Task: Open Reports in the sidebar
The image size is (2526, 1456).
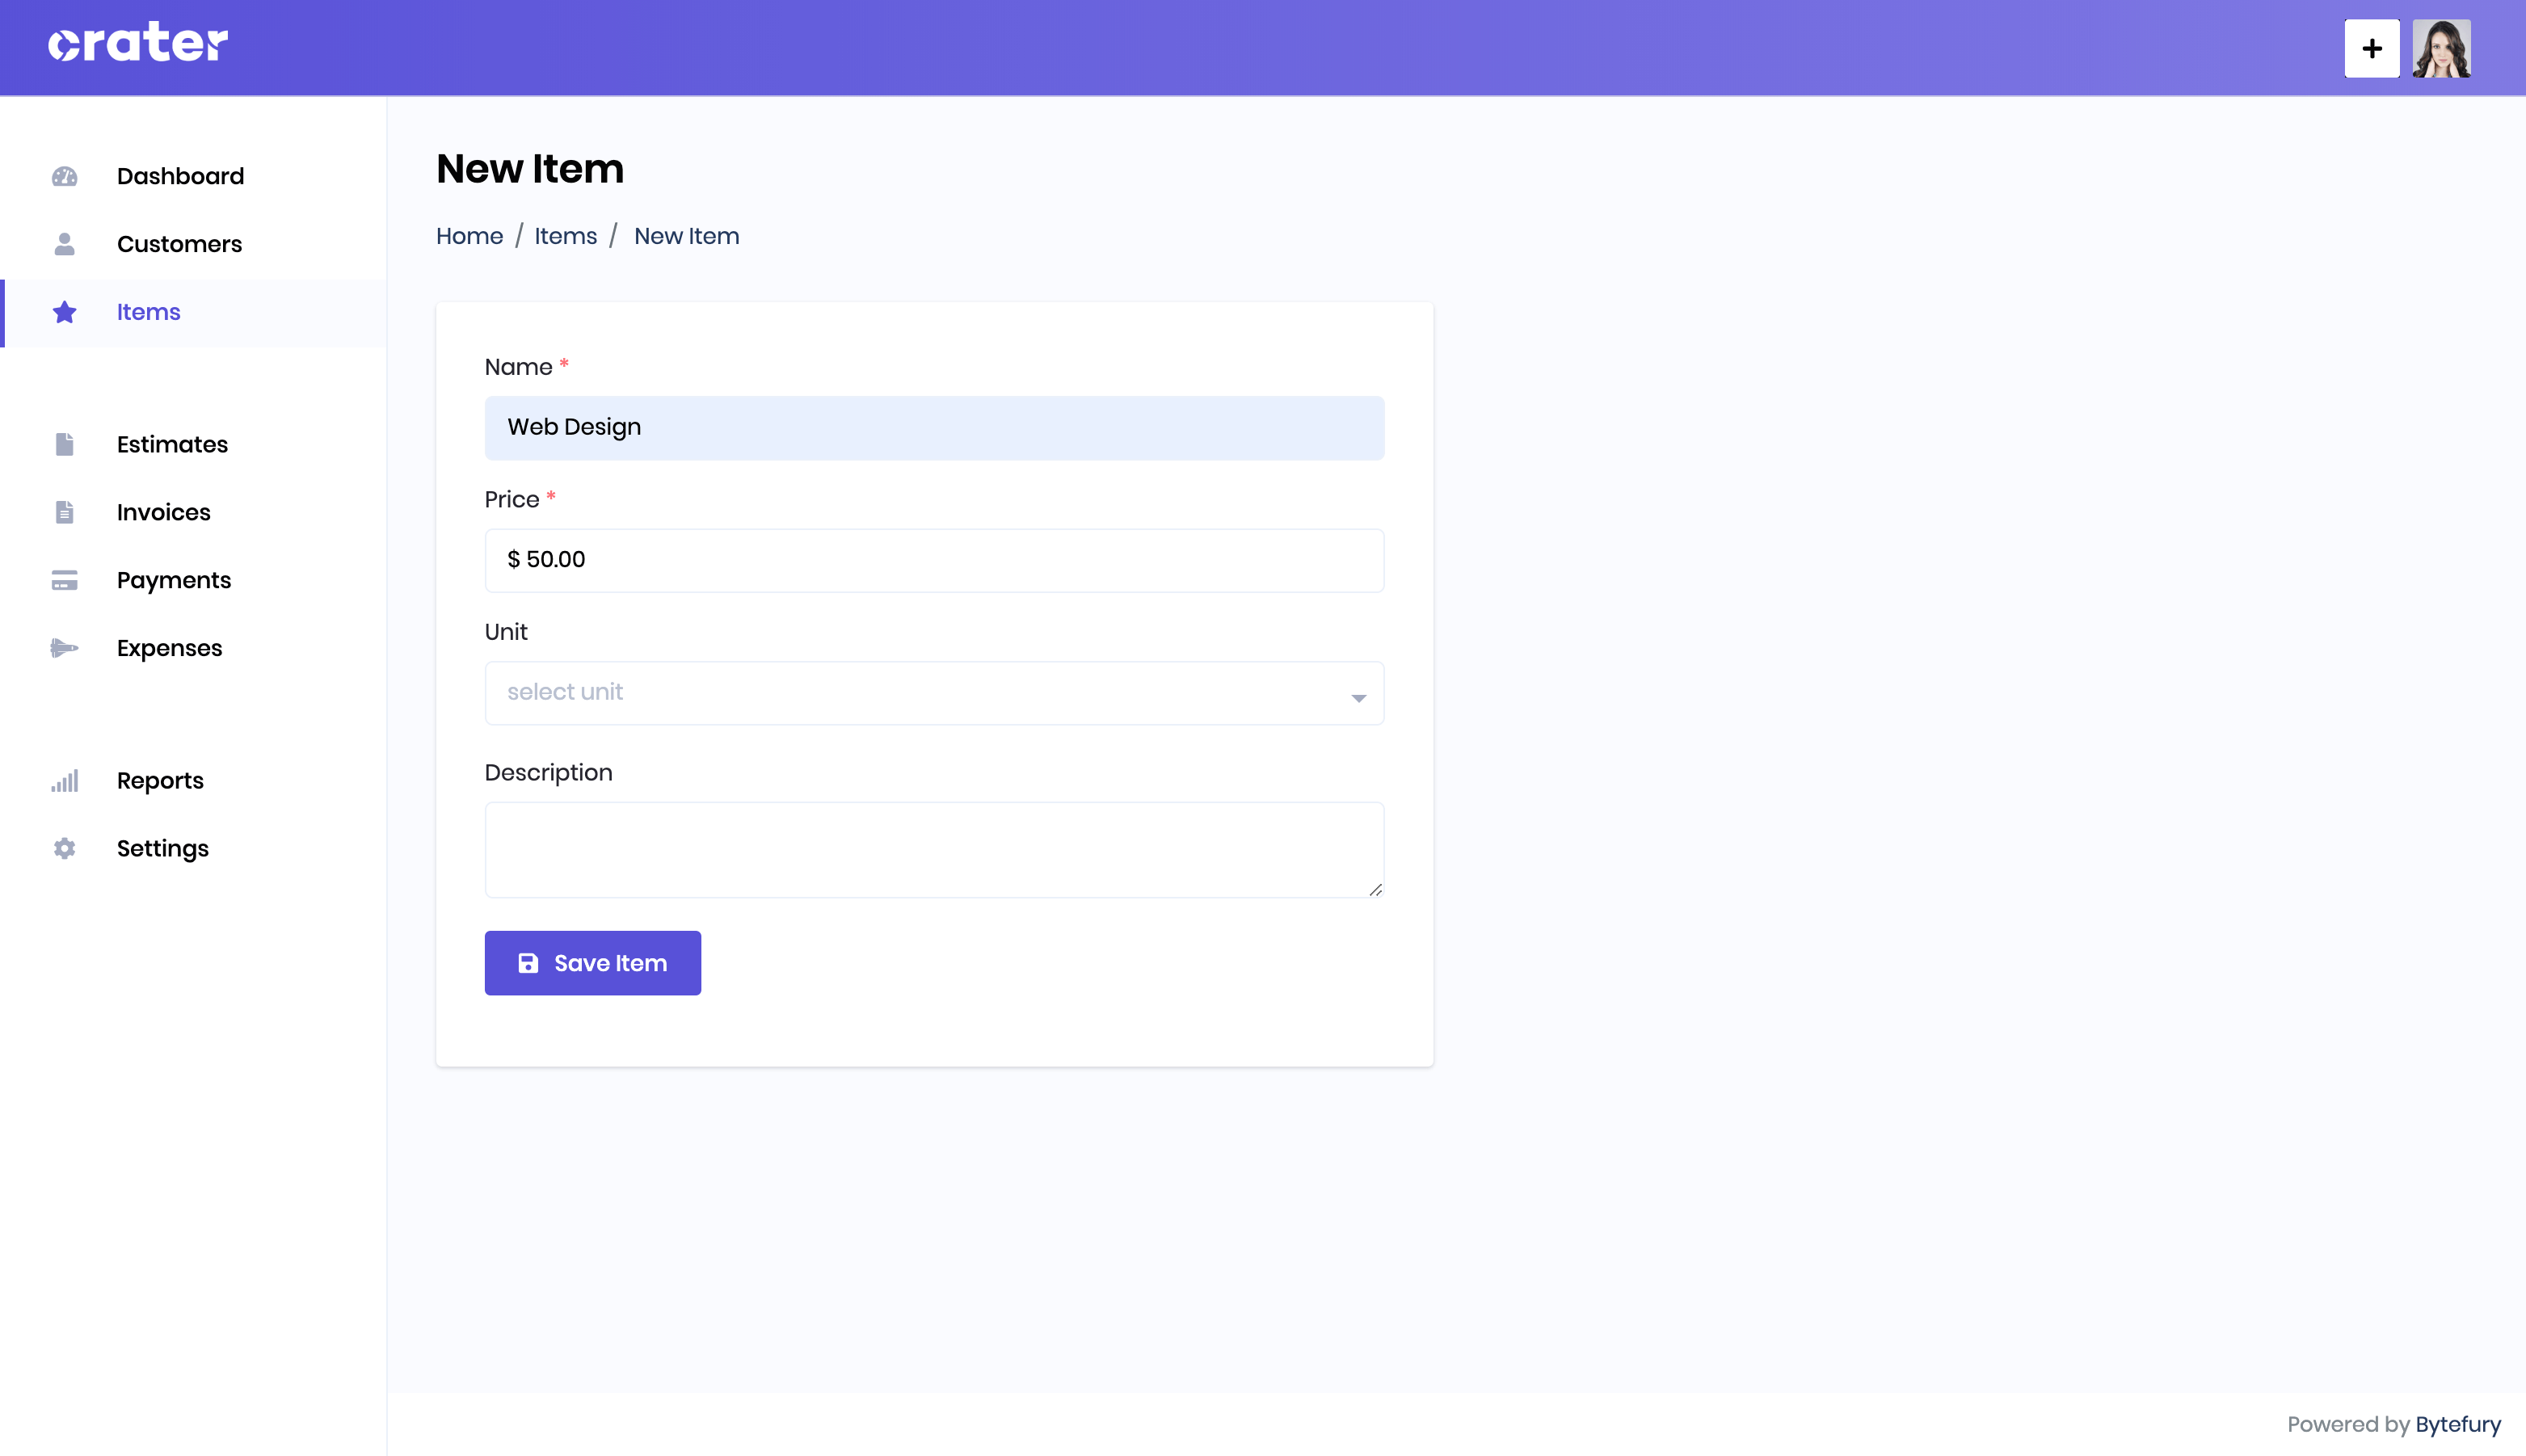Action: [194, 780]
